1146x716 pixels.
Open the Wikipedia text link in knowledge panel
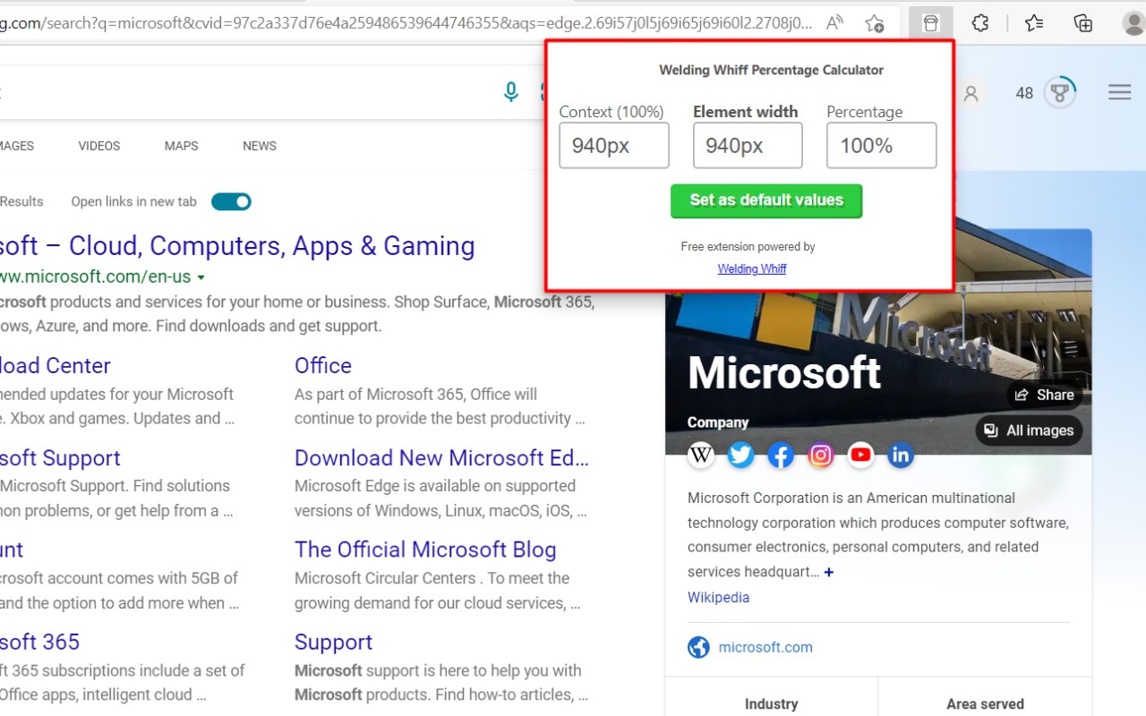[718, 597]
